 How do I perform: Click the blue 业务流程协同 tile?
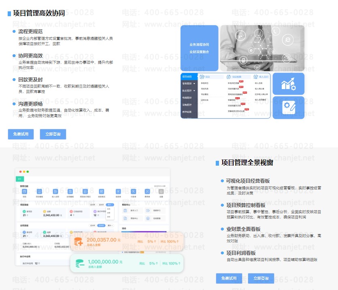click(x=200, y=48)
